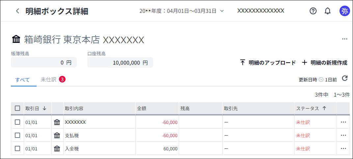Expand the fiscal year period dropdown

[x=222, y=11]
